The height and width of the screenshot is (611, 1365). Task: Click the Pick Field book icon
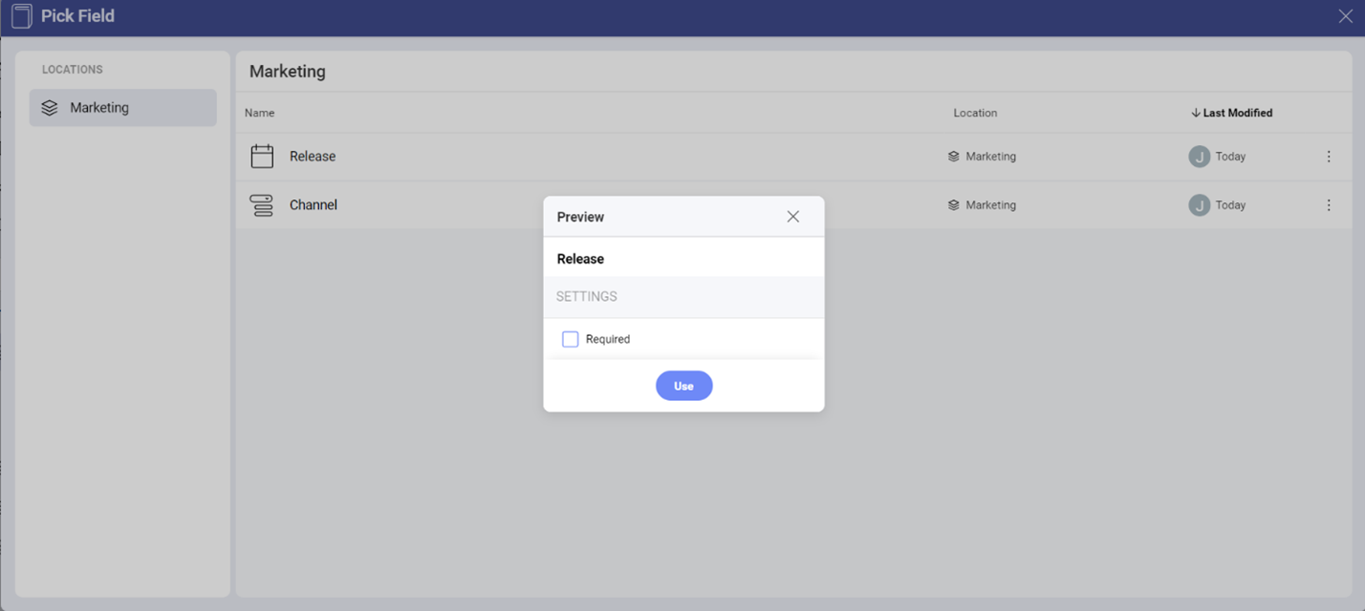click(x=21, y=16)
